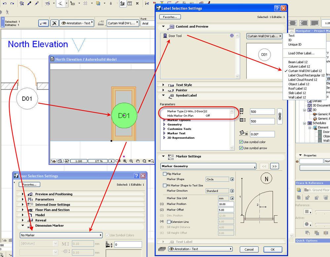This screenshot has width=330, height=257.
Task: Click Favorites... in Label Selection Settings
Action: coord(170,17)
